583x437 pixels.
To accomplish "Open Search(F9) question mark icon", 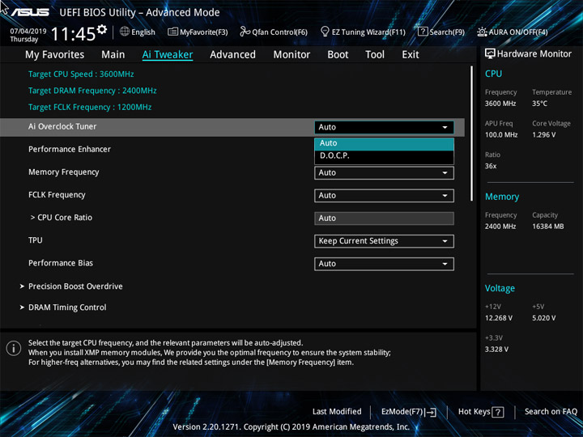I will 423,32.
